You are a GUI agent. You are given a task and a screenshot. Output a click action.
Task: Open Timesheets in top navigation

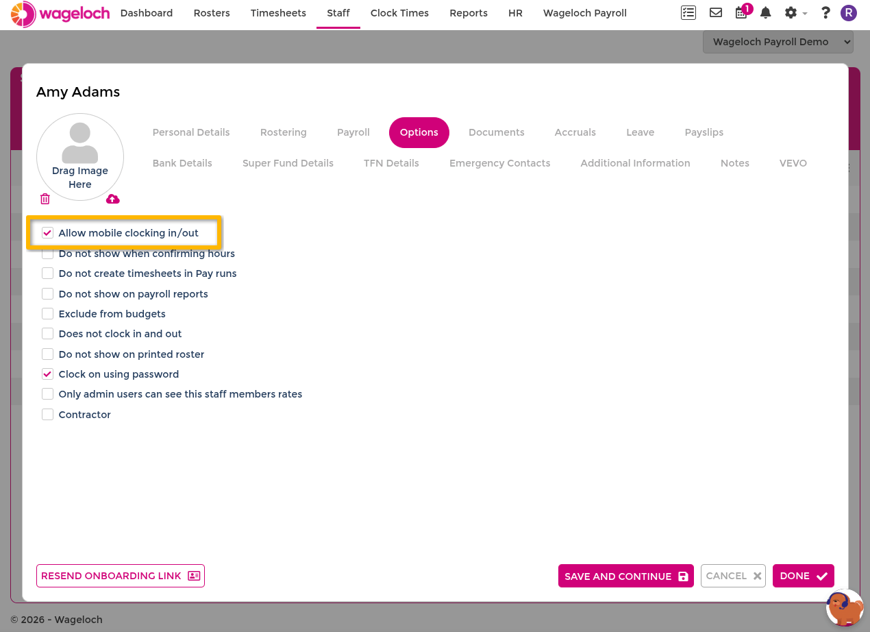click(278, 13)
